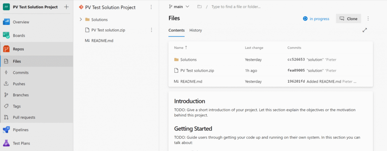
Task: Click the Boards icon in sidebar
Action: (x=6, y=36)
